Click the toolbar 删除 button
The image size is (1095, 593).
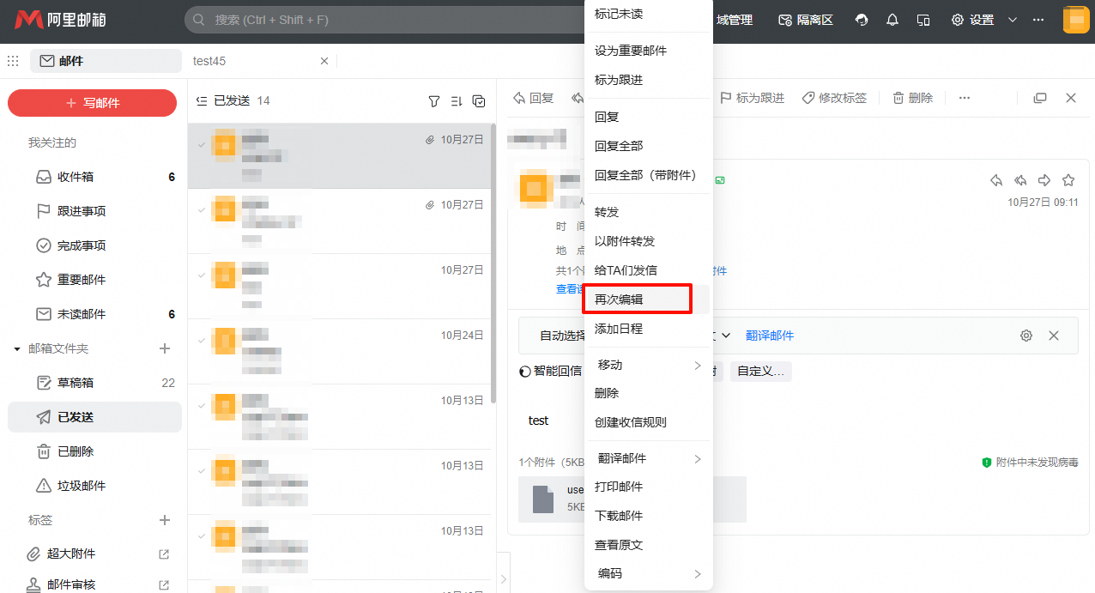point(913,98)
